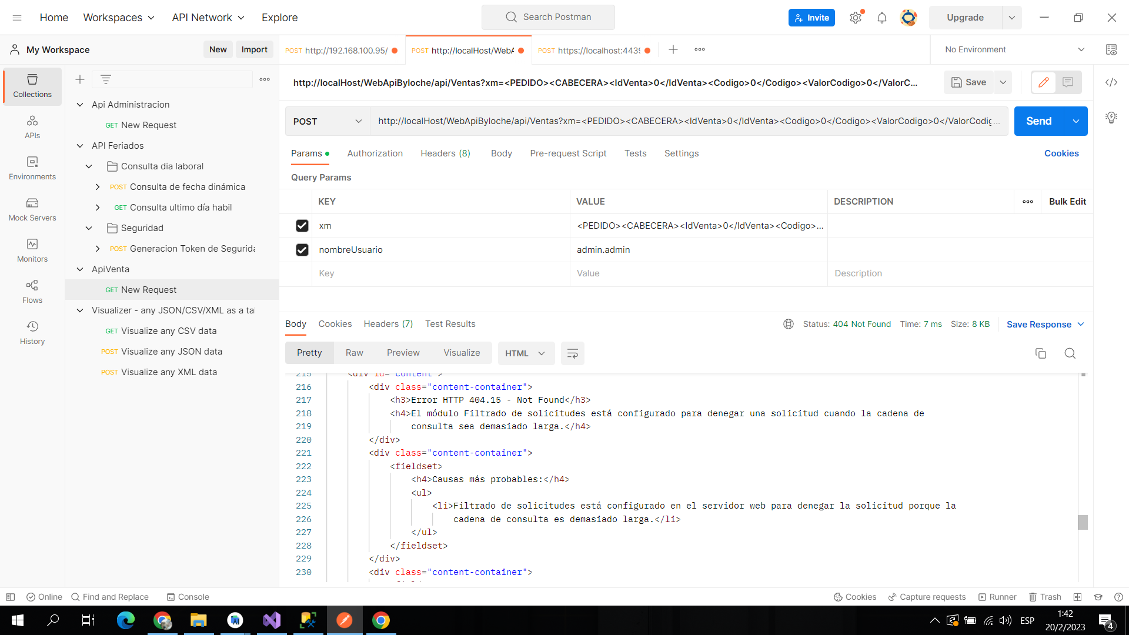Viewport: 1129px width, 635px height.
Task: Click the user avatar icon
Action: (x=908, y=18)
